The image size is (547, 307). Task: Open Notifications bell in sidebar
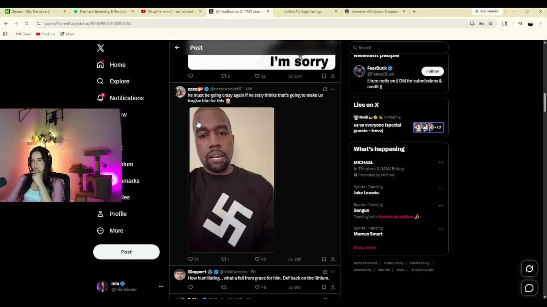(100, 98)
